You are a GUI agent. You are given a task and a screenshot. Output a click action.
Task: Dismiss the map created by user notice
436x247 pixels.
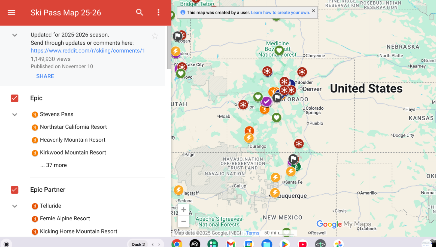tap(313, 11)
